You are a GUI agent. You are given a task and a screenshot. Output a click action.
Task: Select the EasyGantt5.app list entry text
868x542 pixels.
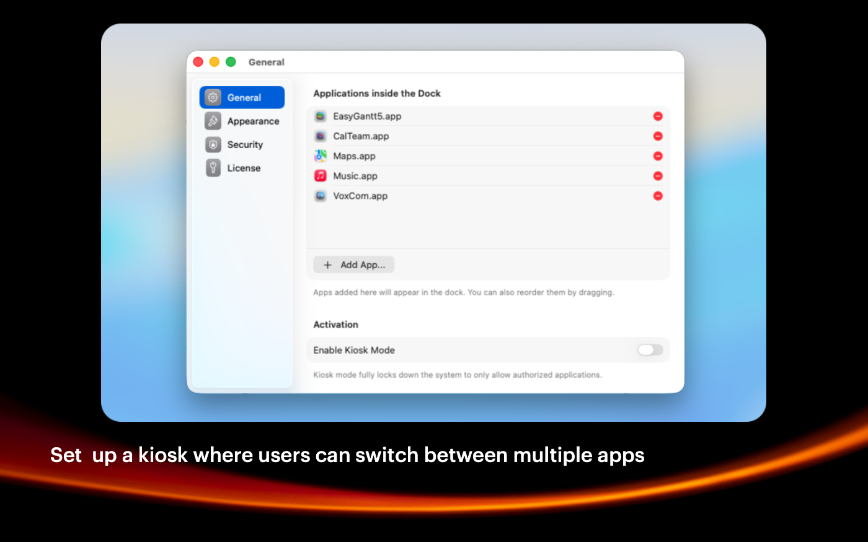pyautogui.click(x=367, y=116)
